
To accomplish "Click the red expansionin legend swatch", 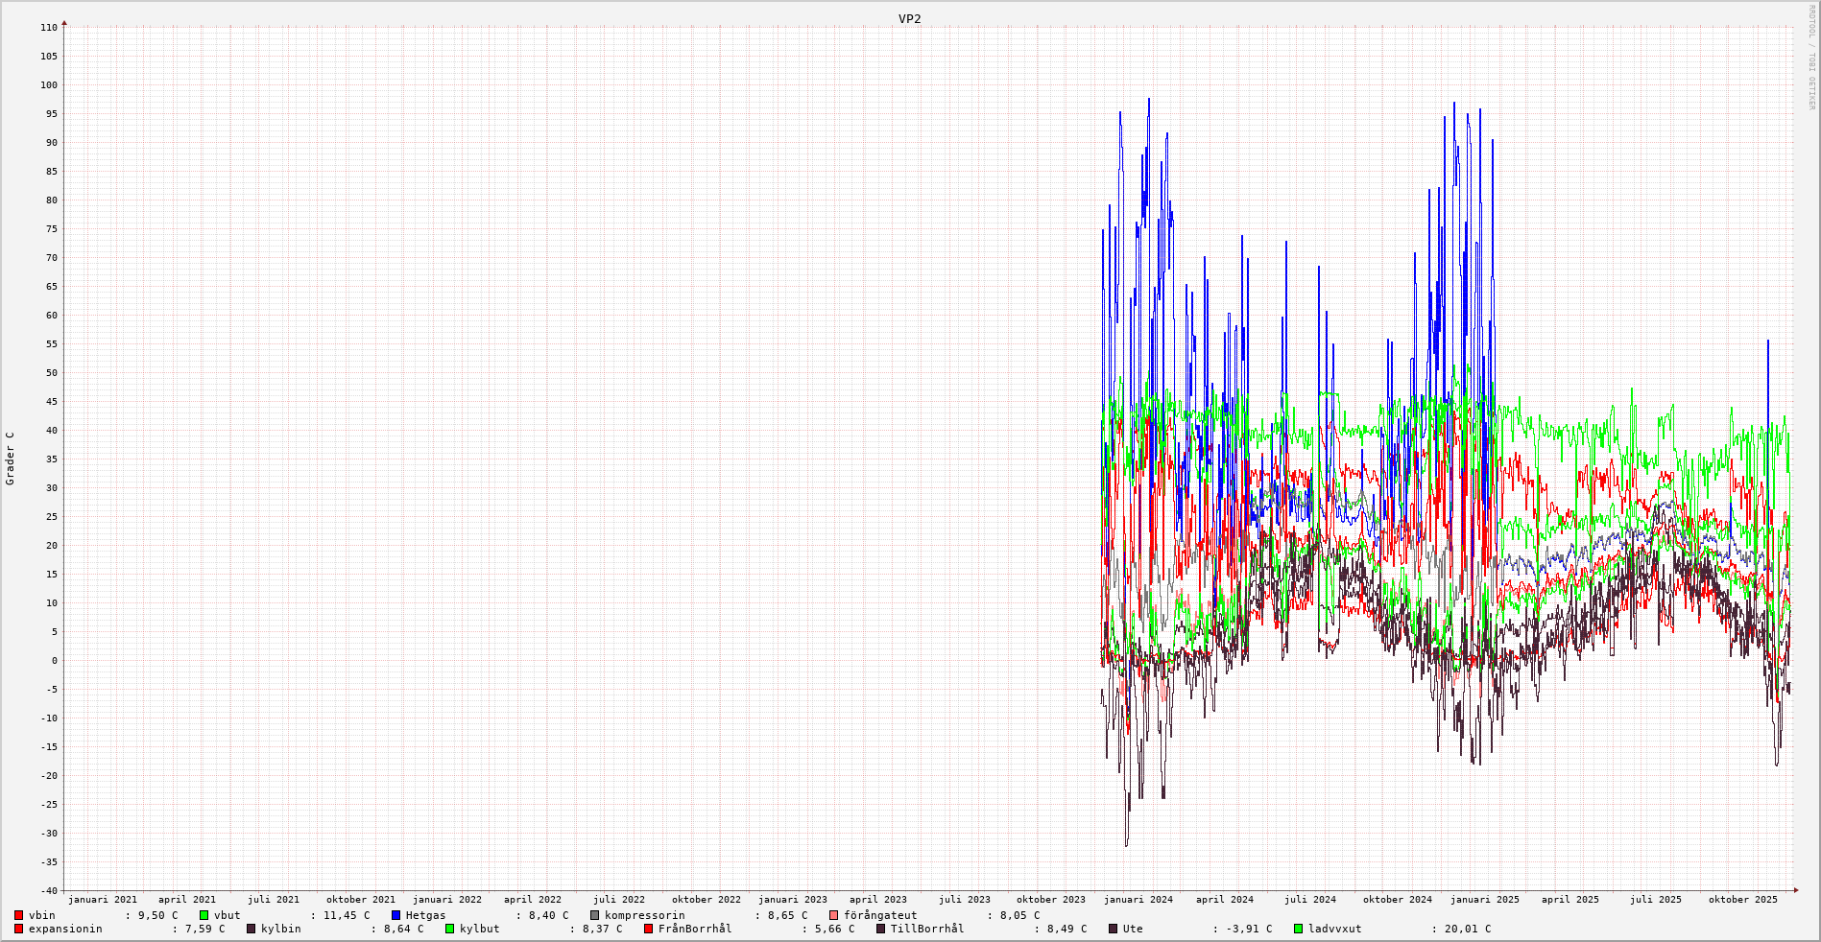I will point(18,929).
